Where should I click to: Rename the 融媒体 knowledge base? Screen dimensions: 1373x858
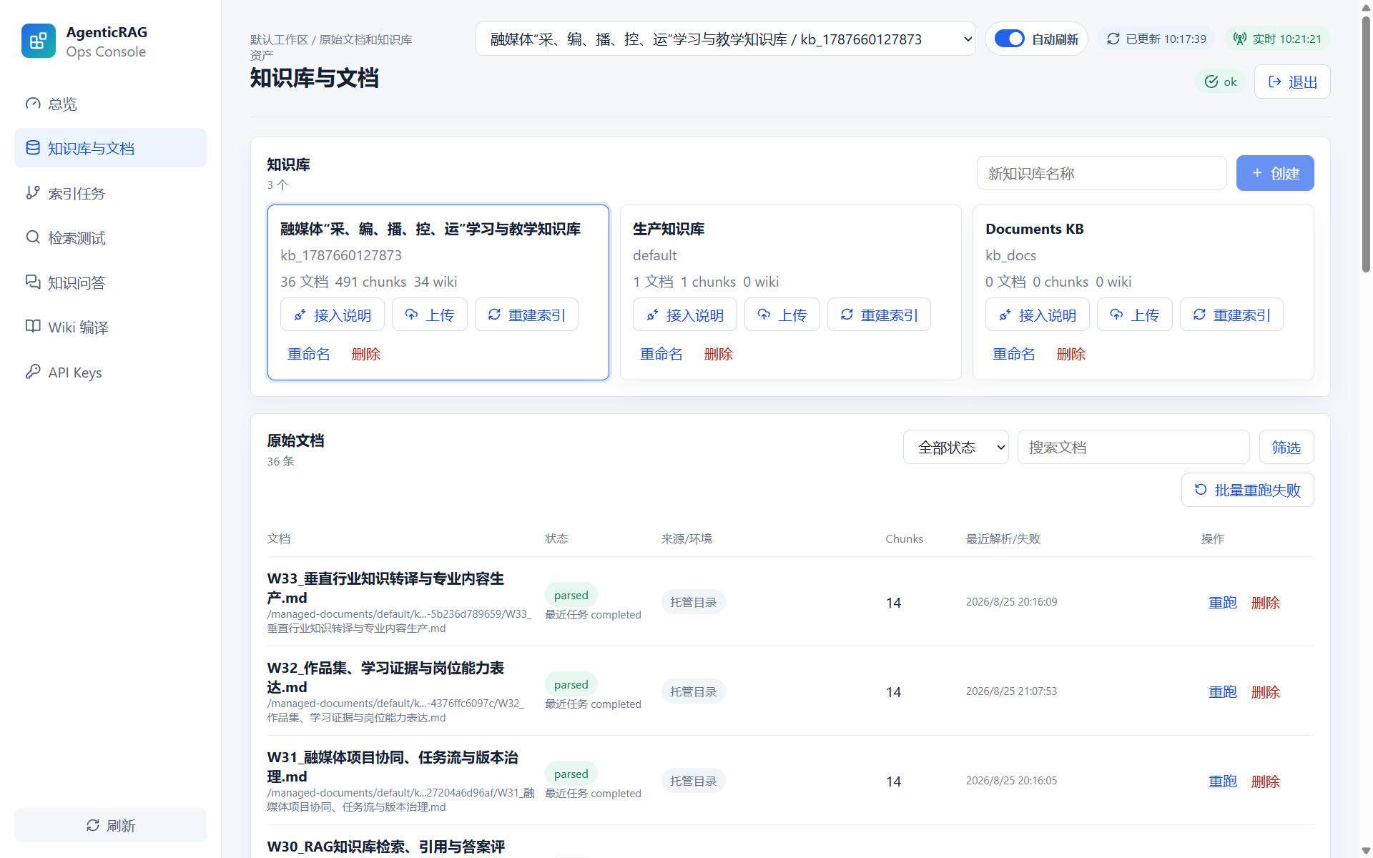(309, 354)
